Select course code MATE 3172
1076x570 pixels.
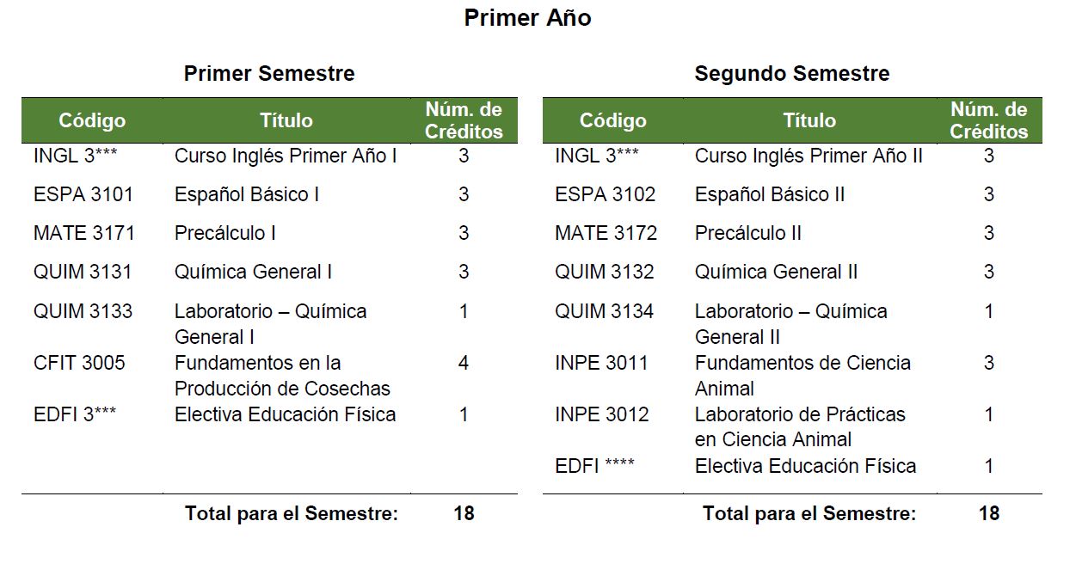[606, 233]
